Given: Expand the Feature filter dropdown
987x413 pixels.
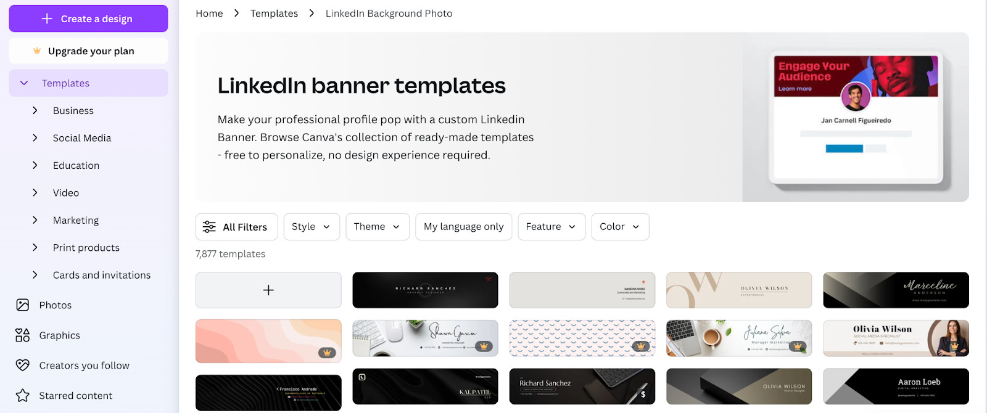Looking at the screenshot, I should tap(551, 227).
